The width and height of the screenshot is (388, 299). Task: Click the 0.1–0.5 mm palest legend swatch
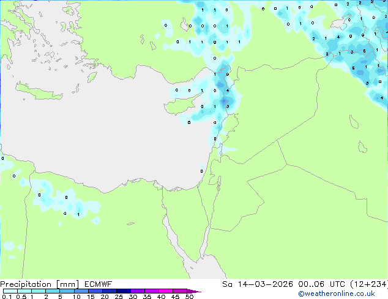coord(10,291)
